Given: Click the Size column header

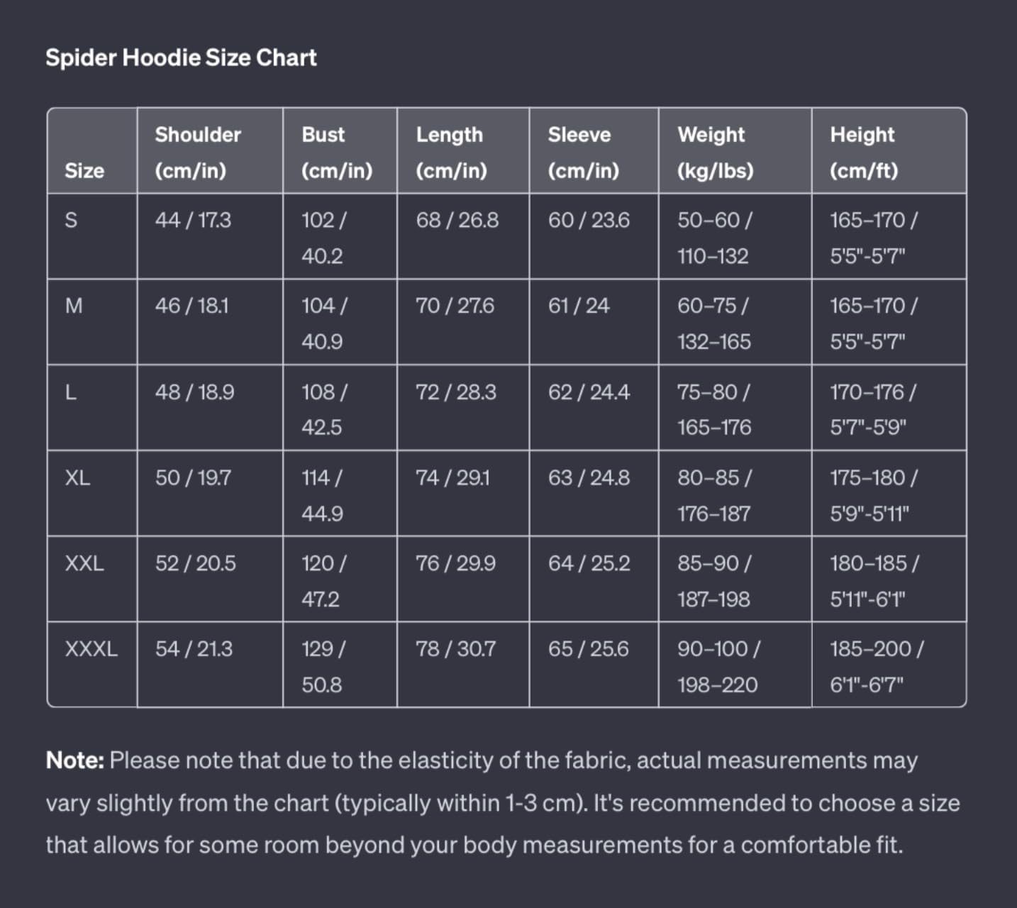Looking at the screenshot, I should click(x=92, y=151).
